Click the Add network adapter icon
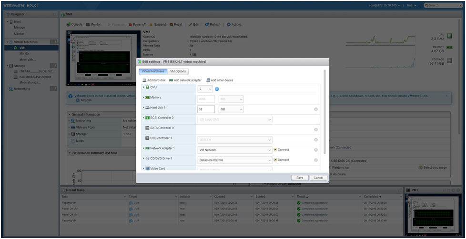This screenshot has width=466, height=239. 171,80
